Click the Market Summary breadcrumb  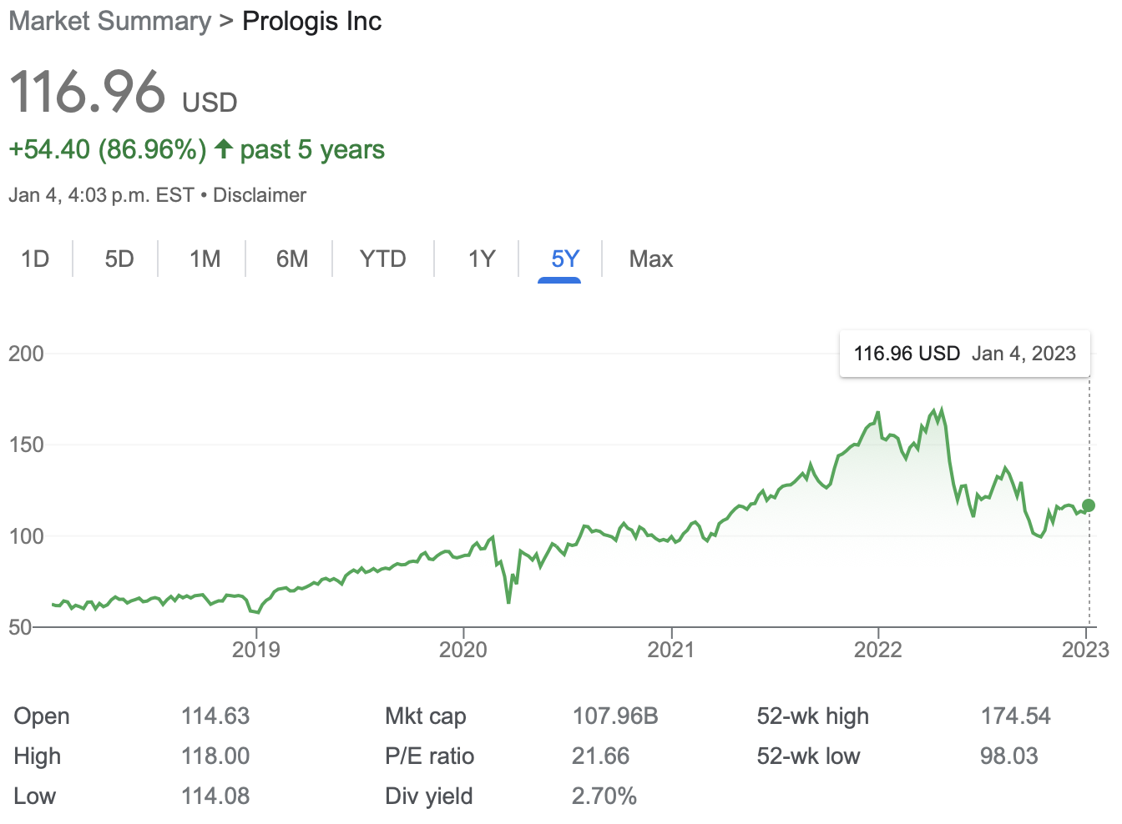click(x=109, y=22)
